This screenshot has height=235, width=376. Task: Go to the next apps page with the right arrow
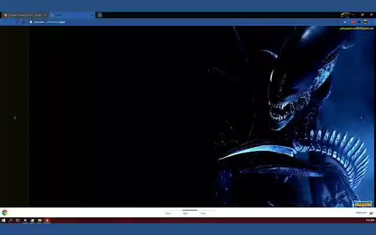click(x=361, y=117)
